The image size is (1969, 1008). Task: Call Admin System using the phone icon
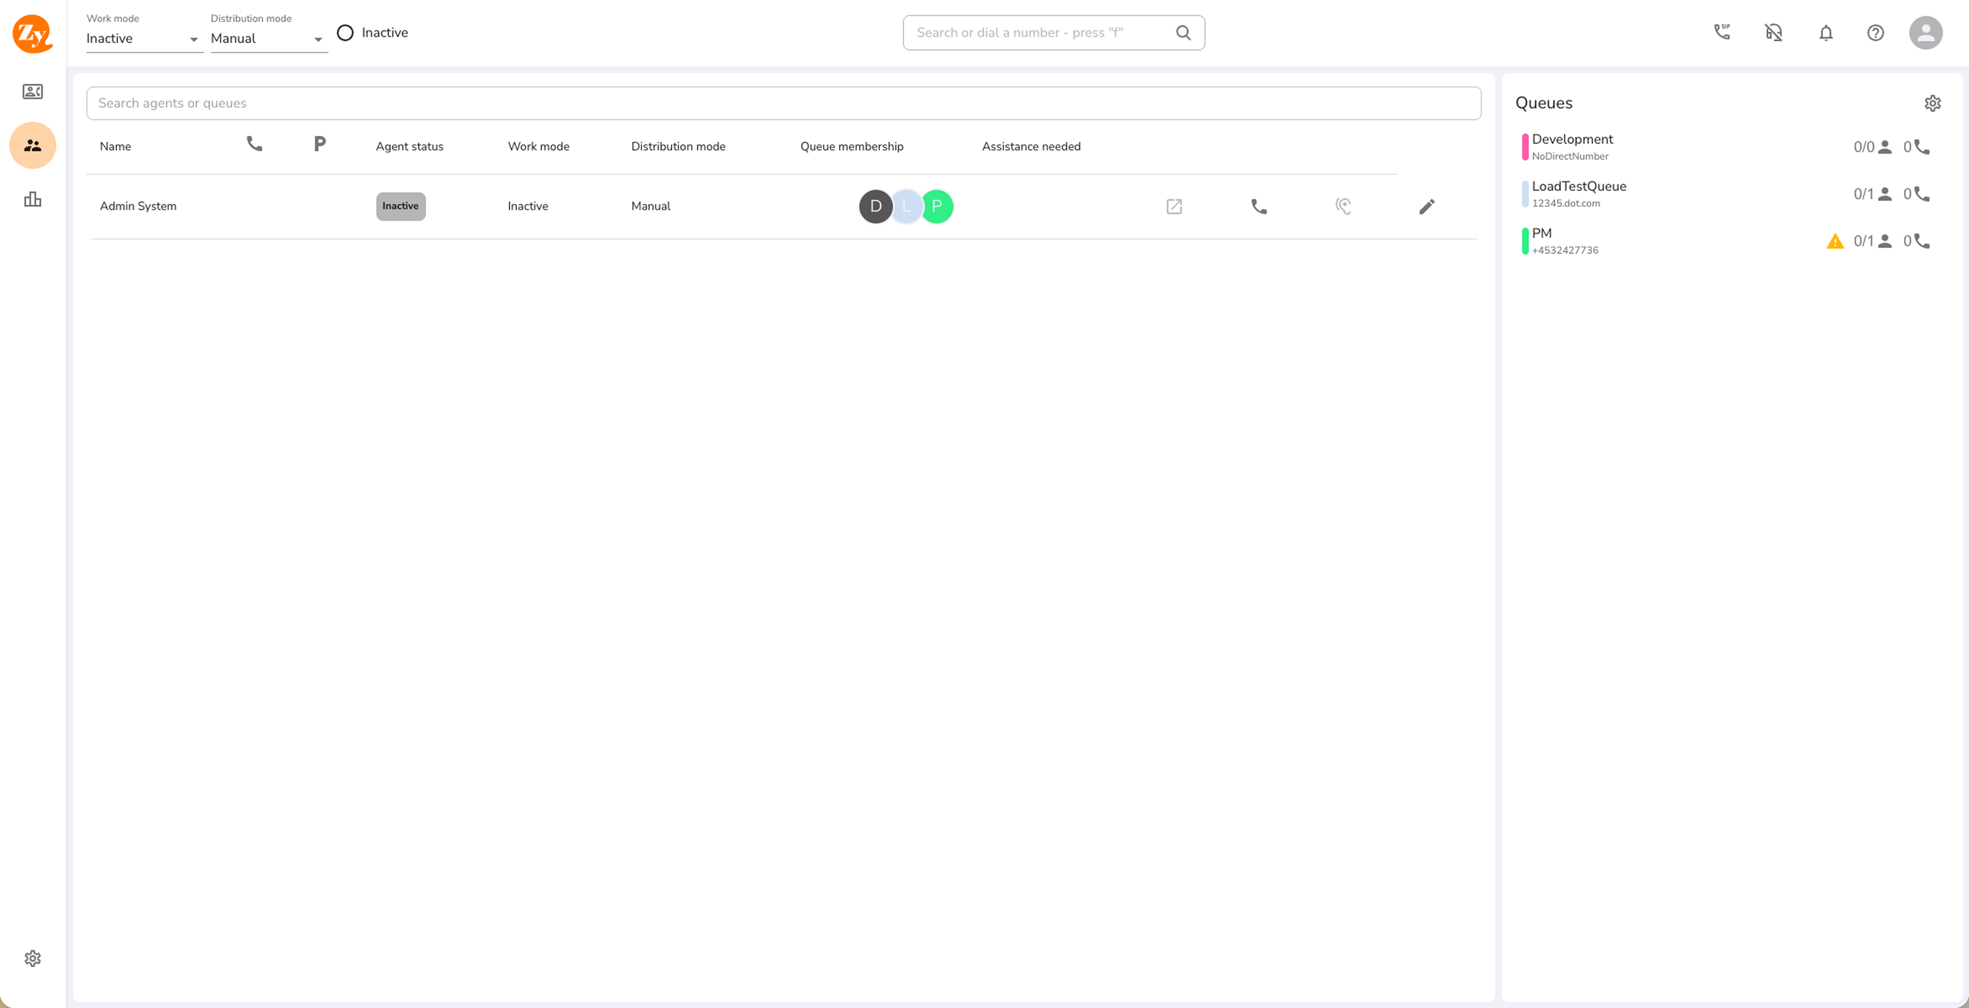pos(1258,206)
